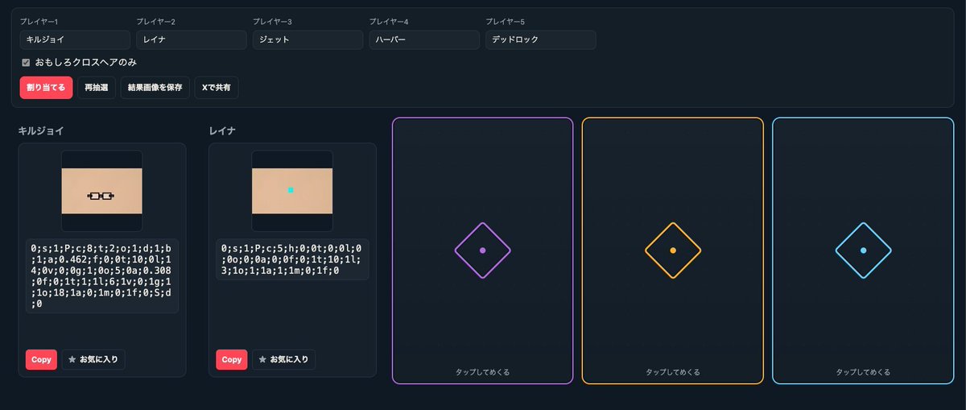
Task: Click the glasses crosshair preview for キルジョイ
Action: [101, 192]
